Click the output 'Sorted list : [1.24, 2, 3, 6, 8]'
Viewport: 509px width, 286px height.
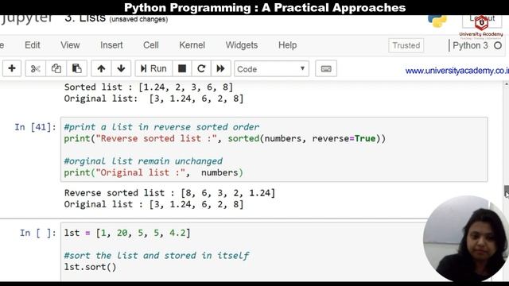tap(149, 87)
